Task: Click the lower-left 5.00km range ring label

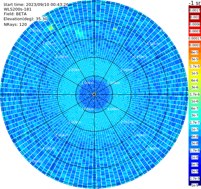Action: (x=35, y=161)
